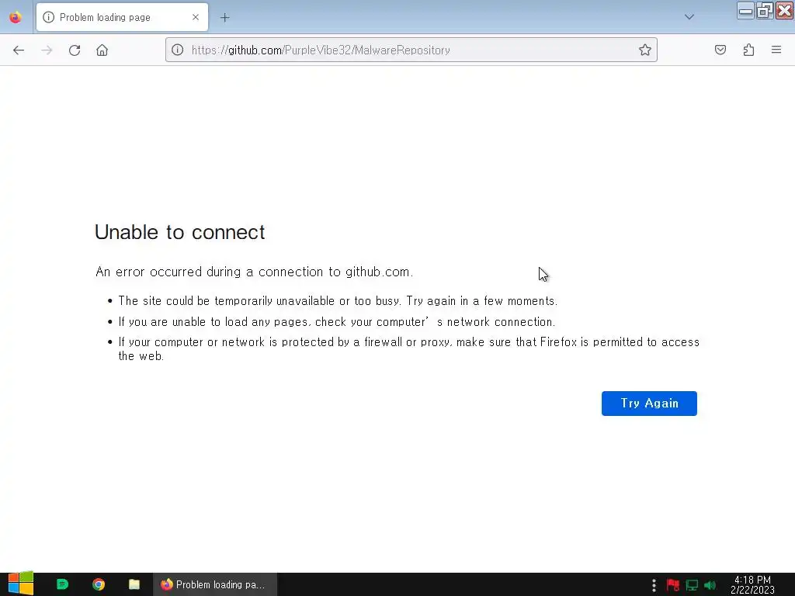
Task: Open a new tab with plus button
Action: (225, 18)
